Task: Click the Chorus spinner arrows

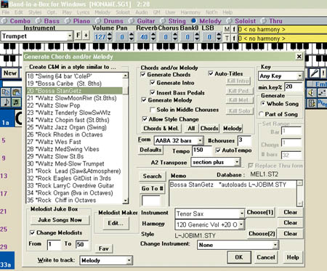Action: tap(175, 37)
